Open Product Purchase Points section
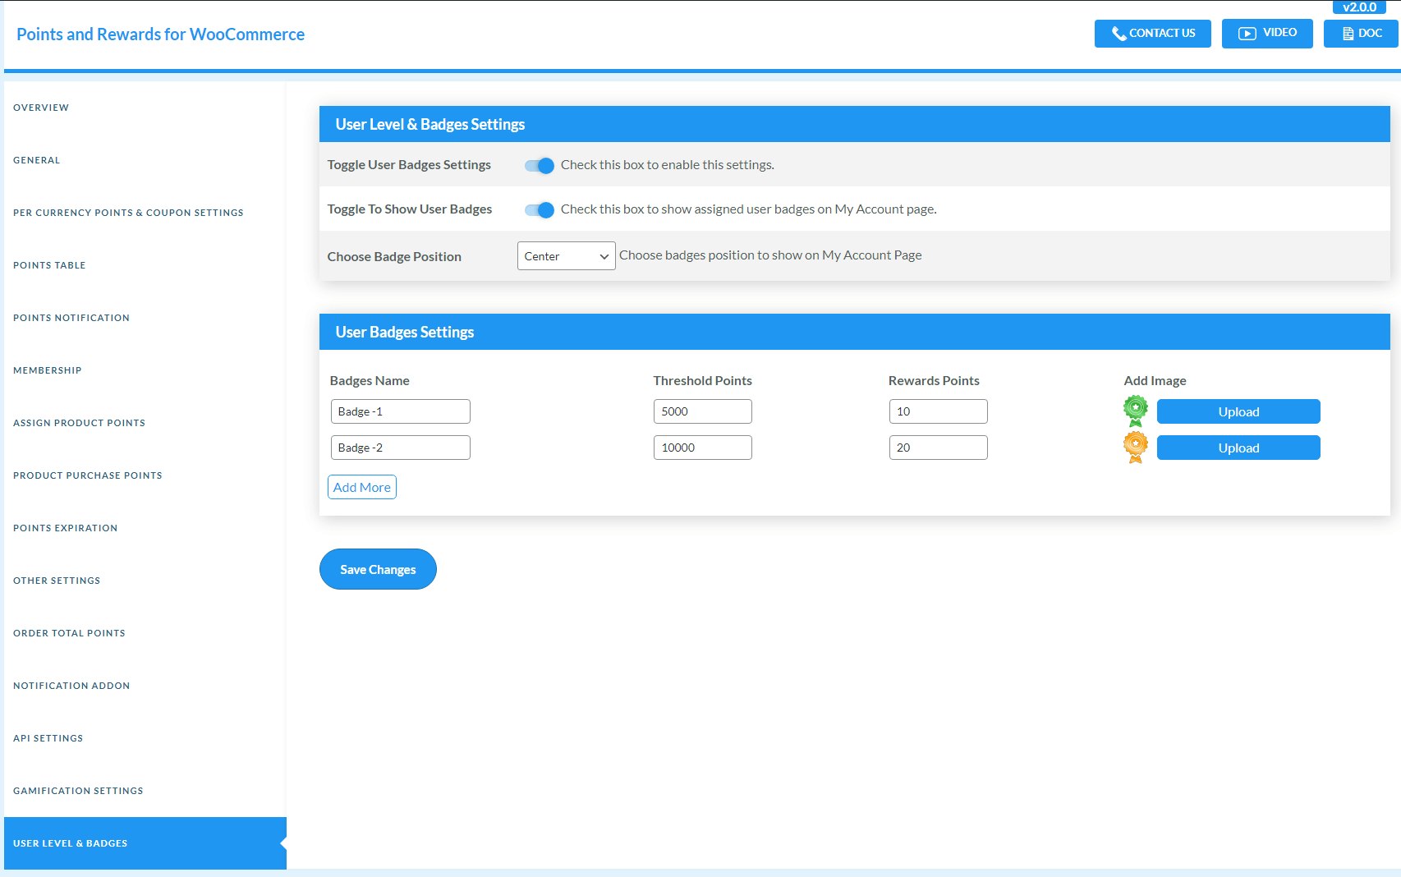The height and width of the screenshot is (877, 1401). [88, 475]
